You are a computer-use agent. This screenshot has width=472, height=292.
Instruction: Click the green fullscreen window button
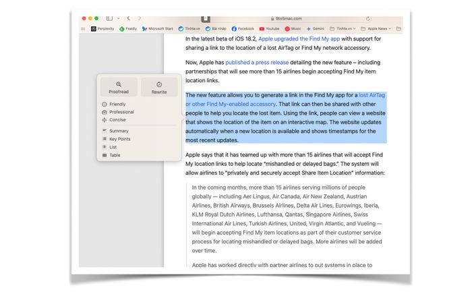point(96,18)
